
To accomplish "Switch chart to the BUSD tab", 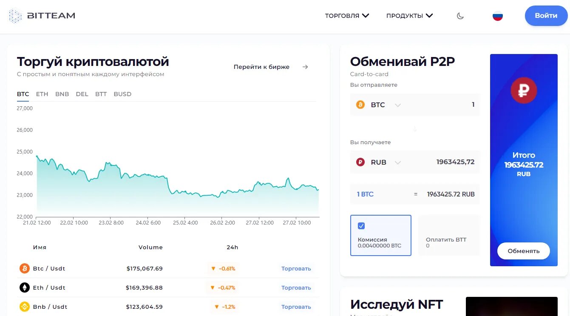I will [122, 94].
